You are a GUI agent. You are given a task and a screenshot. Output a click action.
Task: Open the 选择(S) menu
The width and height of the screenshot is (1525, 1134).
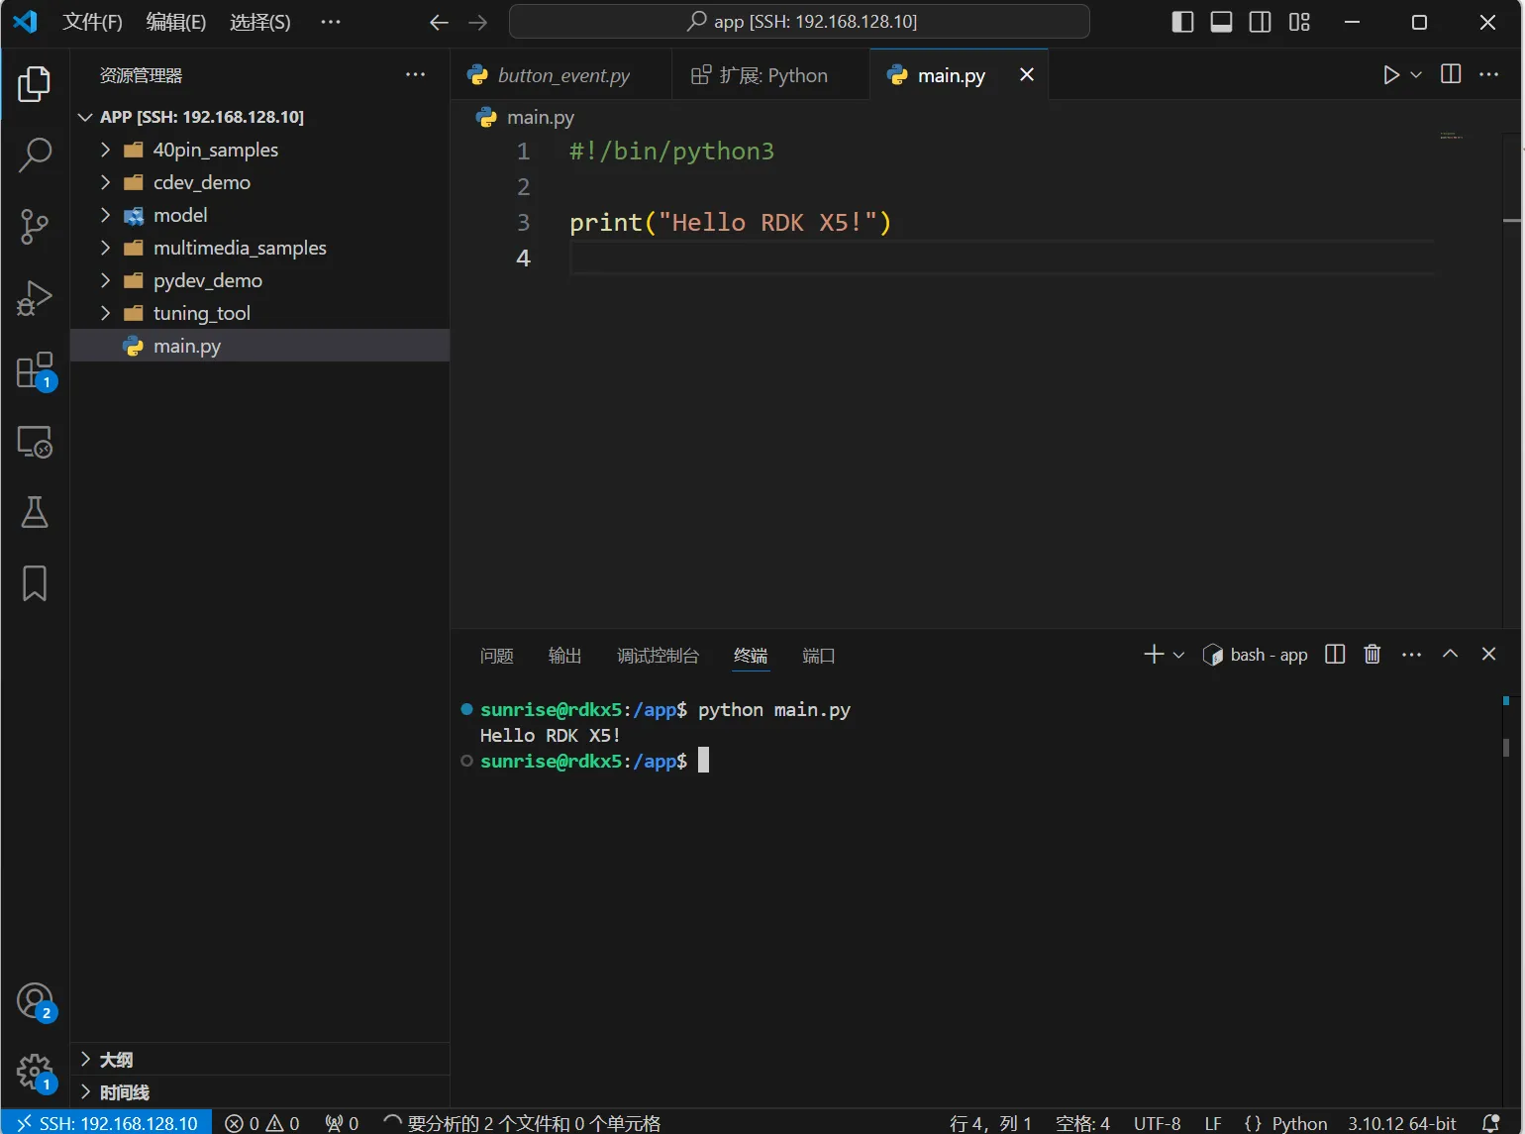pyautogui.click(x=260, y=22)
